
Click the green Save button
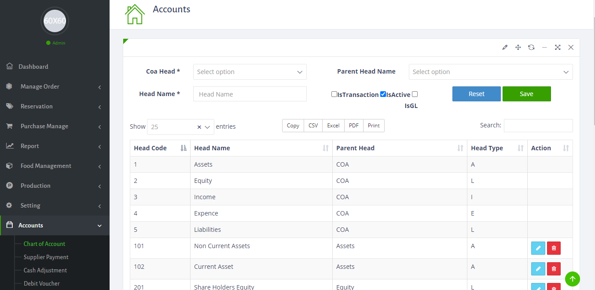click(526, 94)
